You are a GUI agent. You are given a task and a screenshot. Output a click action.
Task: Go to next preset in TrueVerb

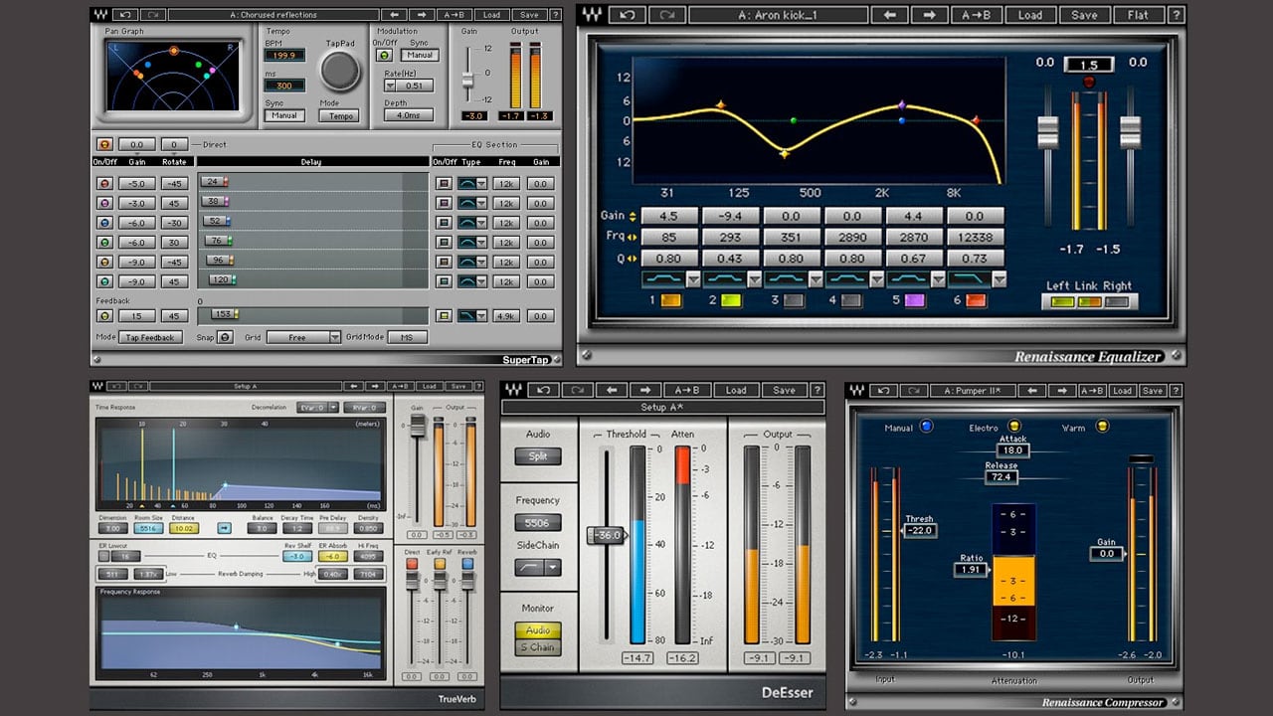click(376, 386)
